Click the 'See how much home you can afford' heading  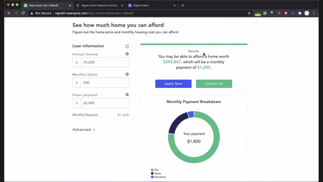pos(118,25)
